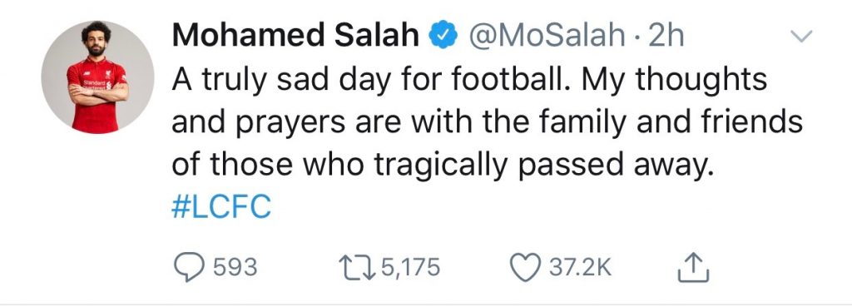The width and height of the screenshot is (852, 307).
Task: Expand the tweet options chevron
Action: tap(800, 37)
